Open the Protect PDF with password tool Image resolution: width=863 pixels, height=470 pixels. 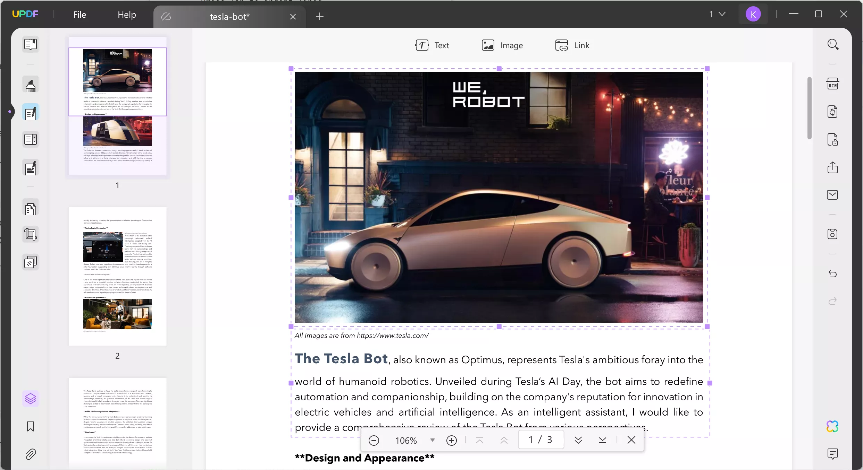pos(832,139)
